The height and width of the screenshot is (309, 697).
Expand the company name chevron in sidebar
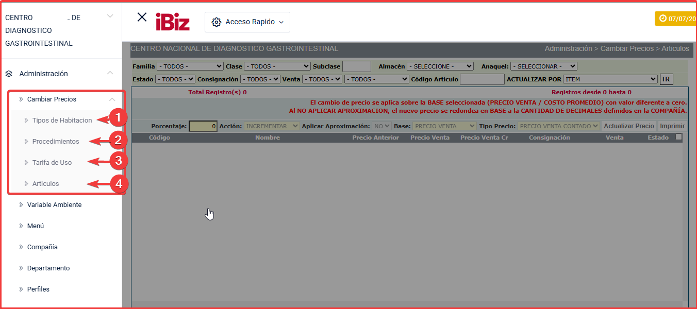coord(110,16)
